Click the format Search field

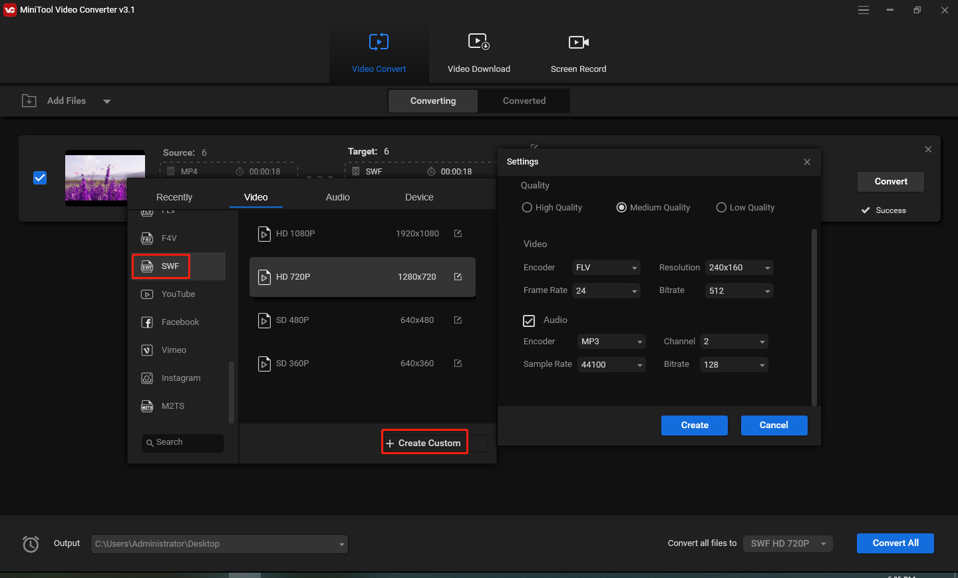[x=183, y=443]
